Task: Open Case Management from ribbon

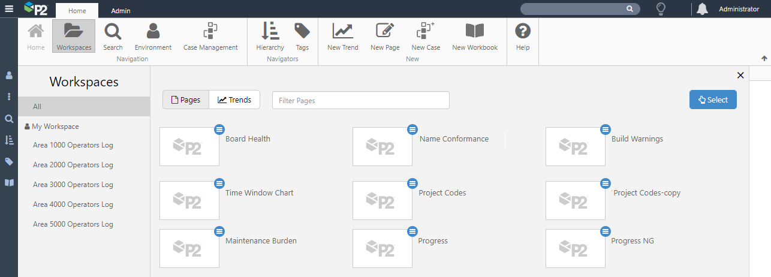Action: (x=210, y=36)
